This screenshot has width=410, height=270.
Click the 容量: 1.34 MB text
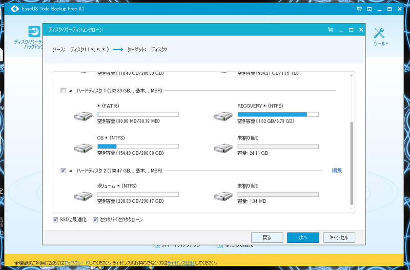(x=252, y=201)
